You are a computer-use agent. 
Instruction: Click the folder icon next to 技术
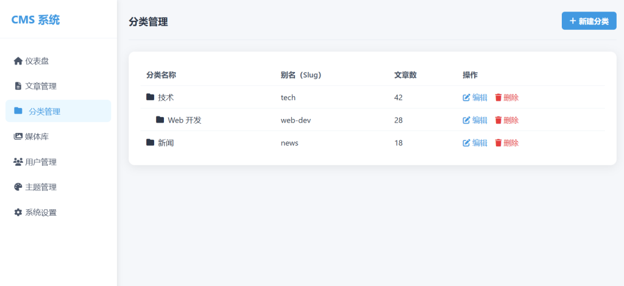coord(151,97)
